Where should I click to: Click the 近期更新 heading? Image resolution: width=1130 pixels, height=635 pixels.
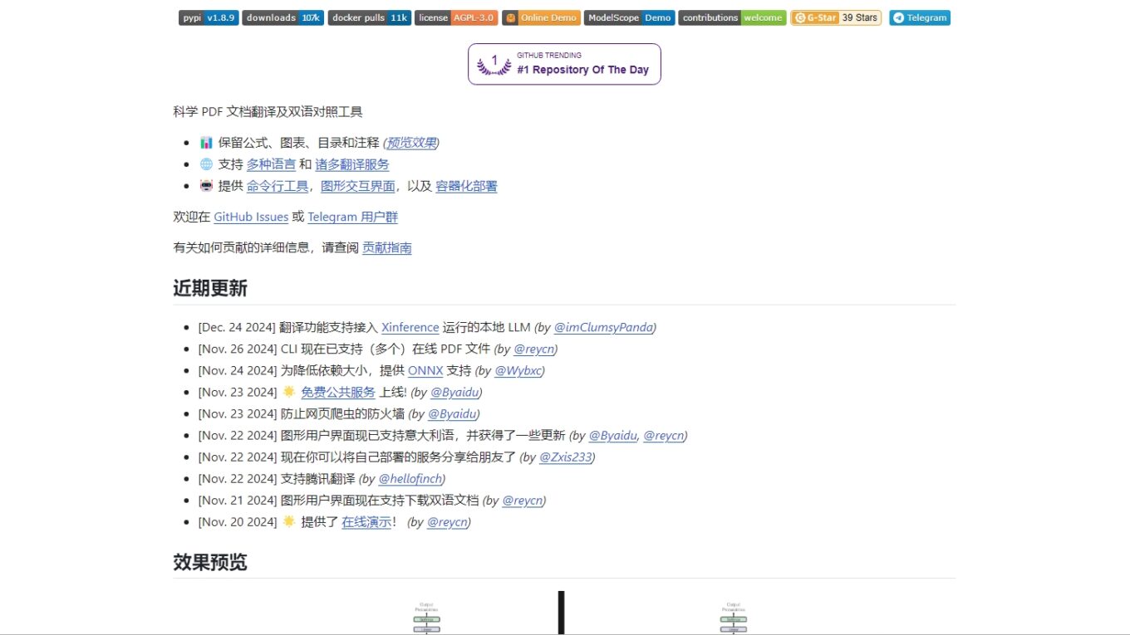(x=210, y=288)
